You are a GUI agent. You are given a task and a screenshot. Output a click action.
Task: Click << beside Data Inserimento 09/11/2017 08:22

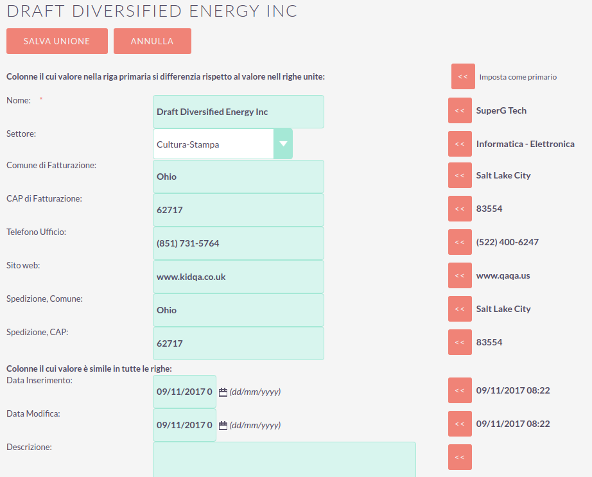(x=460, y=390)
